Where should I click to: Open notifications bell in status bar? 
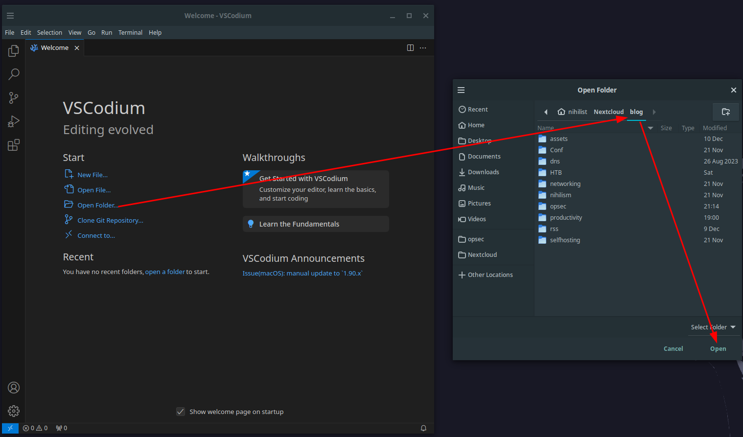[x=423, y=428]
